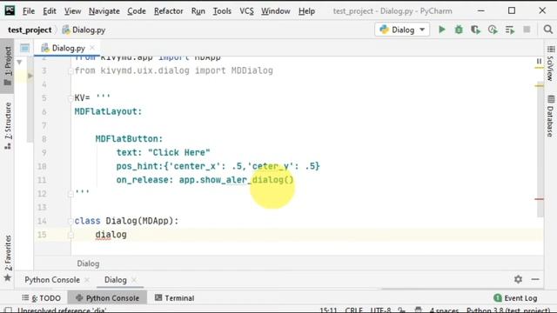Image resolution: width=557 pixels, height=313 pixels.
Task: Run the Dialog configuration with green play button
Action: point(441,30)
